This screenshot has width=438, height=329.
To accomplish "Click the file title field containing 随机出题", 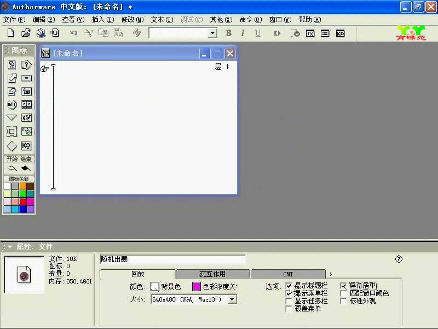I will [172, 259].
